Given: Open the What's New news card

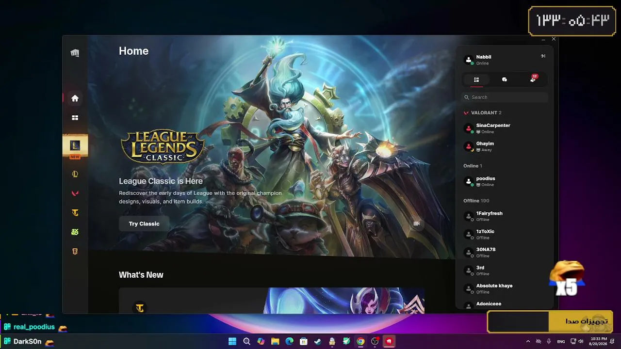Looking at the screenshot, I should click(x=272, y=301).
